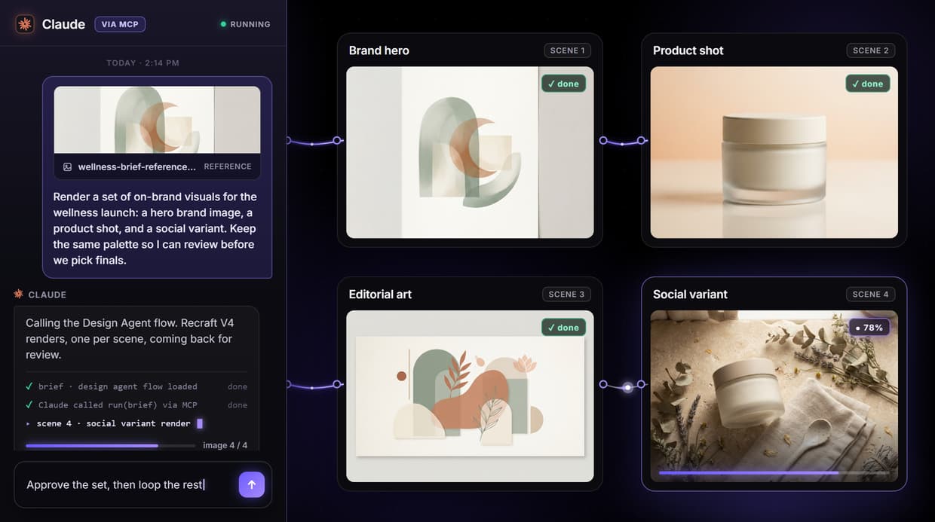The height and width of the screenshot is (522, 935).
Task: Click the TODAY 2:14 PM timestamp
Action: coord(143,63)
